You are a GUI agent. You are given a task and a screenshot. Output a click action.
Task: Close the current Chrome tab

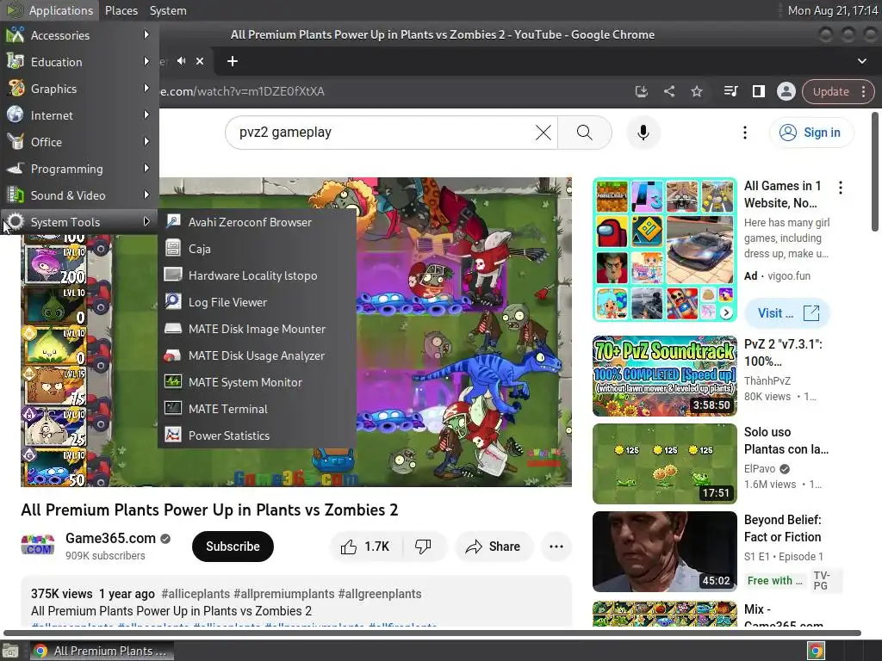coord(200,61)
